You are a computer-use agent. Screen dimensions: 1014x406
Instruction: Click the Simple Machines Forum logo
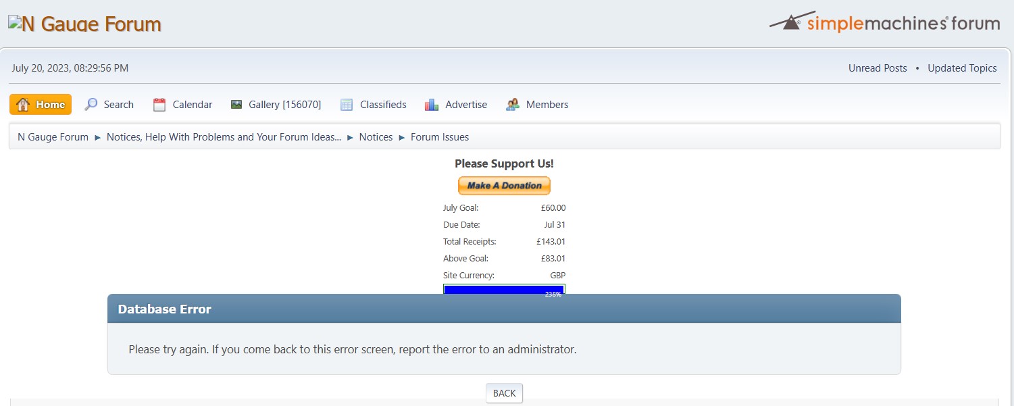(x=884, y=22)
